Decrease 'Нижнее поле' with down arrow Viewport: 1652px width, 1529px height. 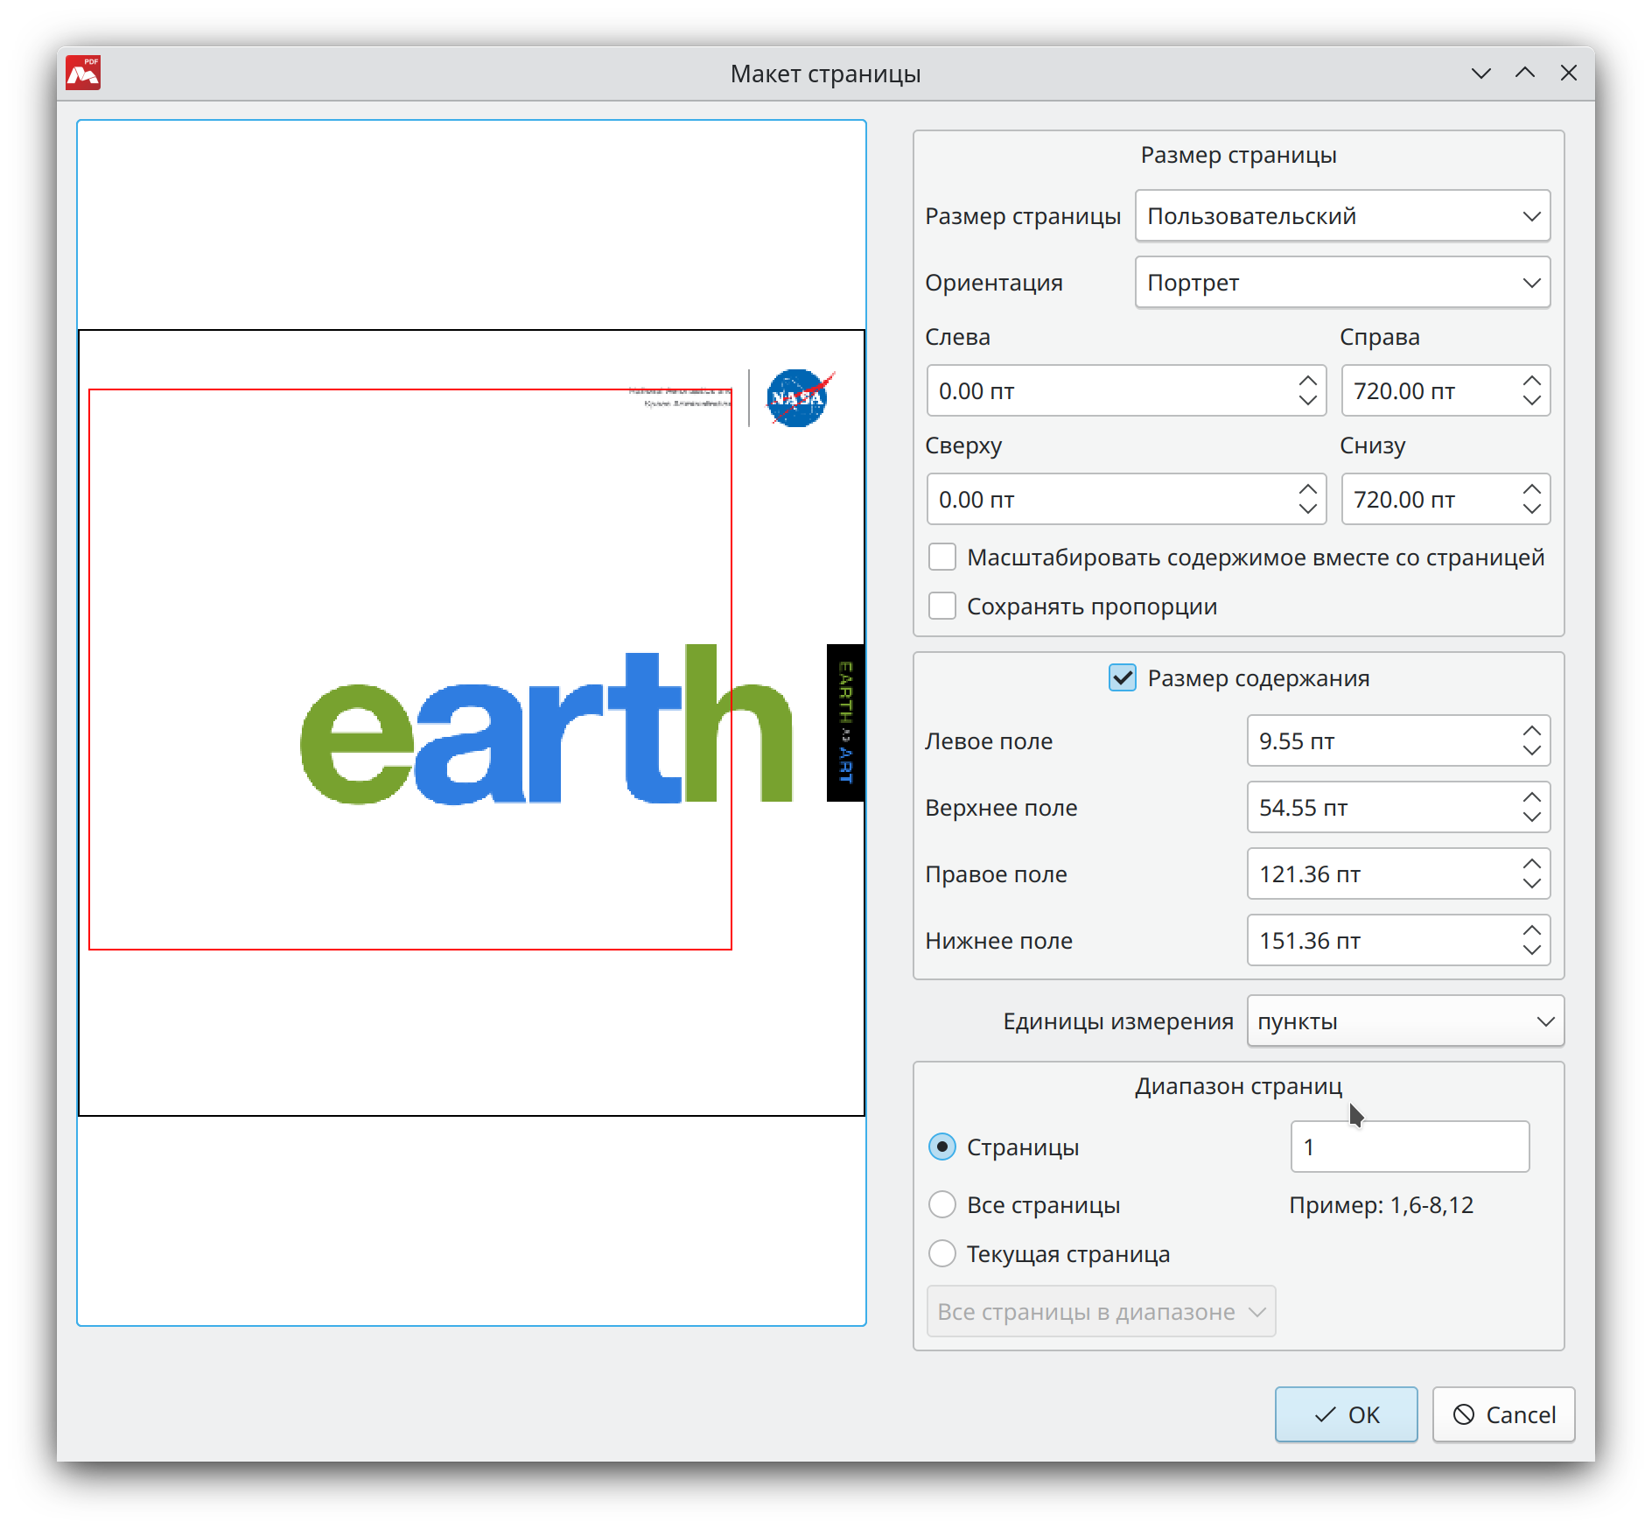pyautogui.click(x=1532, y=951)
